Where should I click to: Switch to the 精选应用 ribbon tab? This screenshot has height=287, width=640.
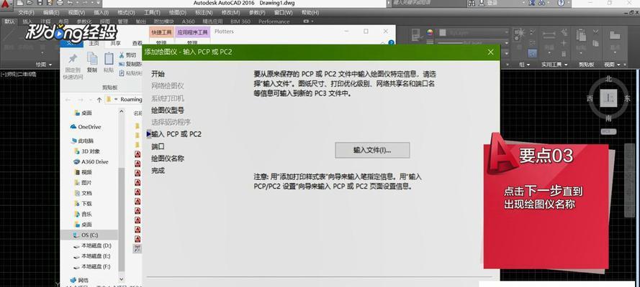[x=212, y=22]
